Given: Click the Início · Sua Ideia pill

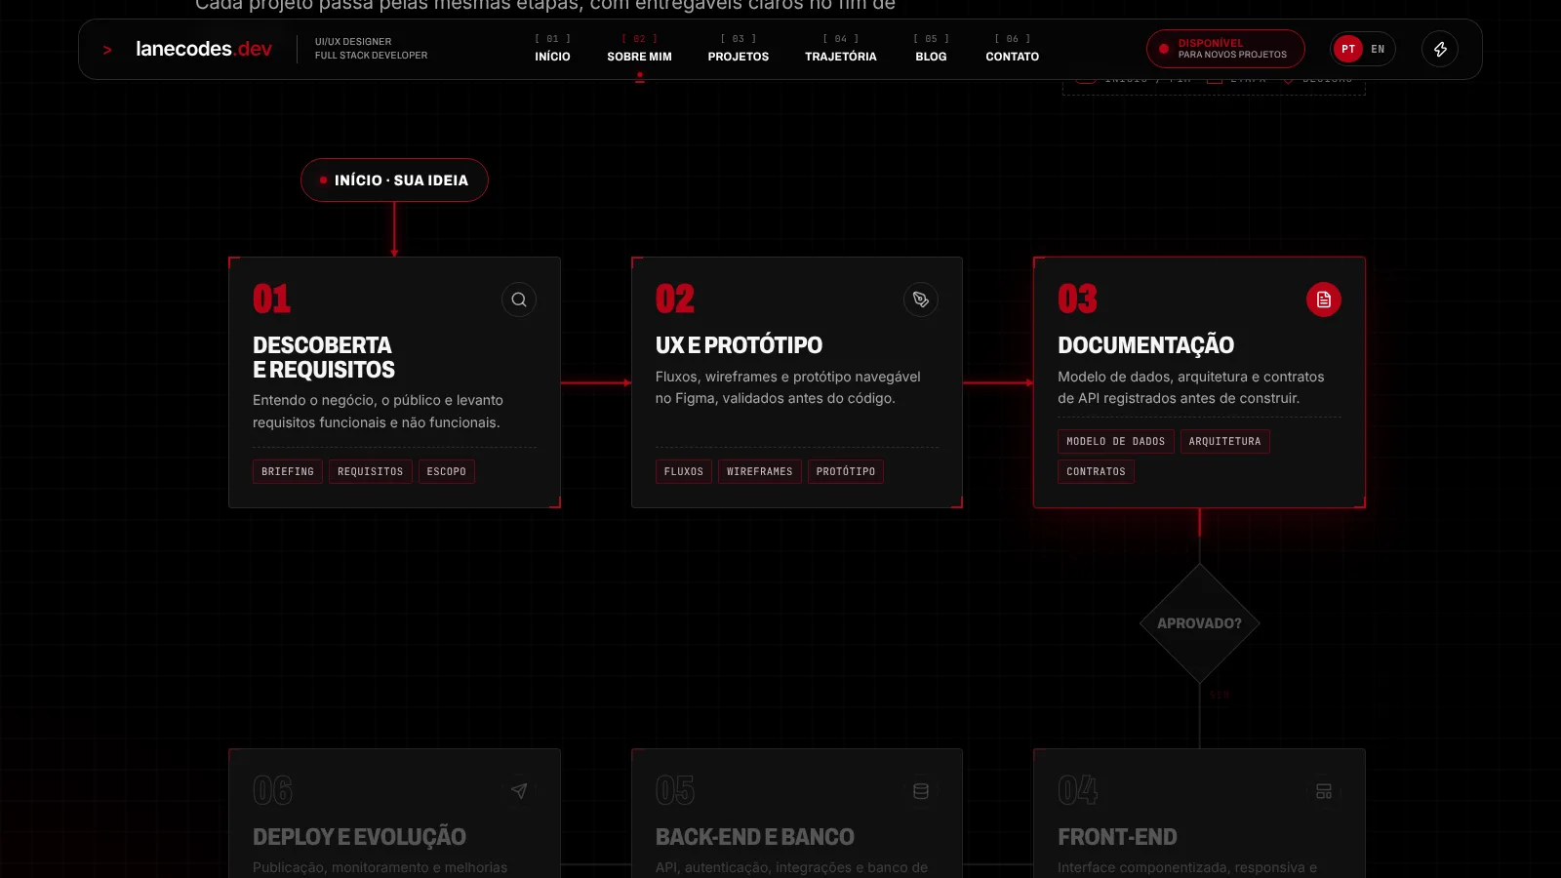Looking at the screenshot, I should 394,180.
